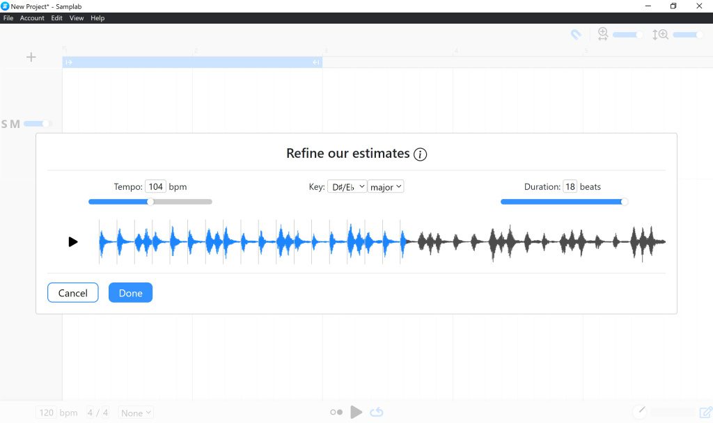Mute the track with the M button
Screen dimensions: 713x423
(15, 124)
